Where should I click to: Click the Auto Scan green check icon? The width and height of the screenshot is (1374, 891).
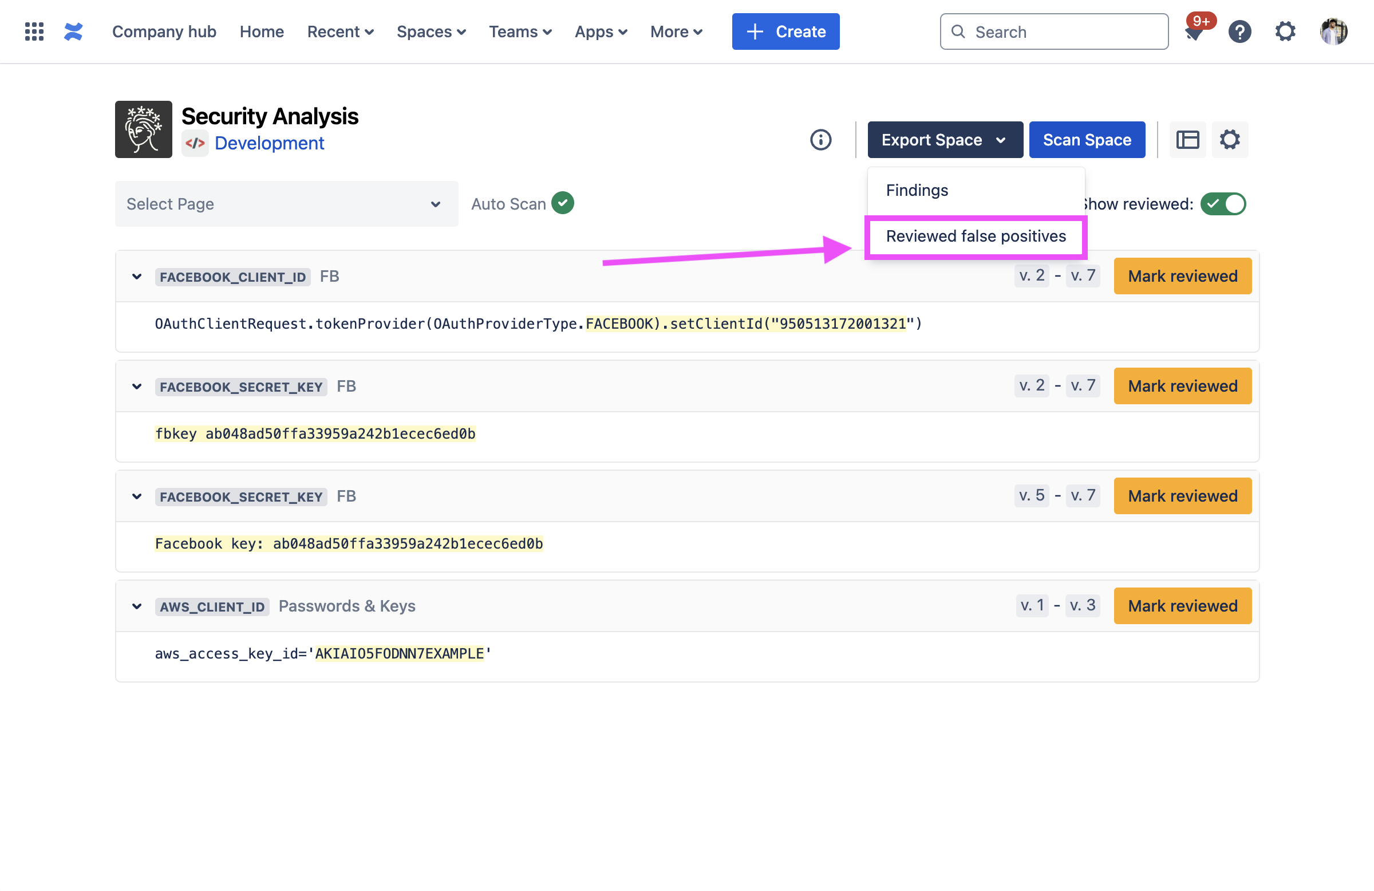click(563, 203)
